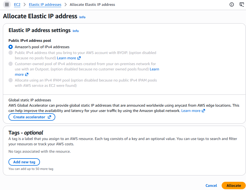Select Amazon's pool of IPv4 addresses

[11, 47]
